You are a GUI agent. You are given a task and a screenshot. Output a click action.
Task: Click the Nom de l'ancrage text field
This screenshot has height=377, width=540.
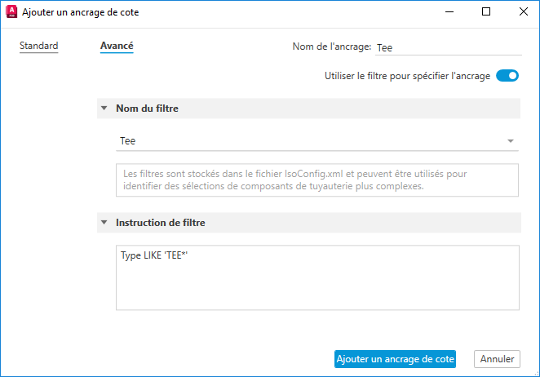coord(445,48)
